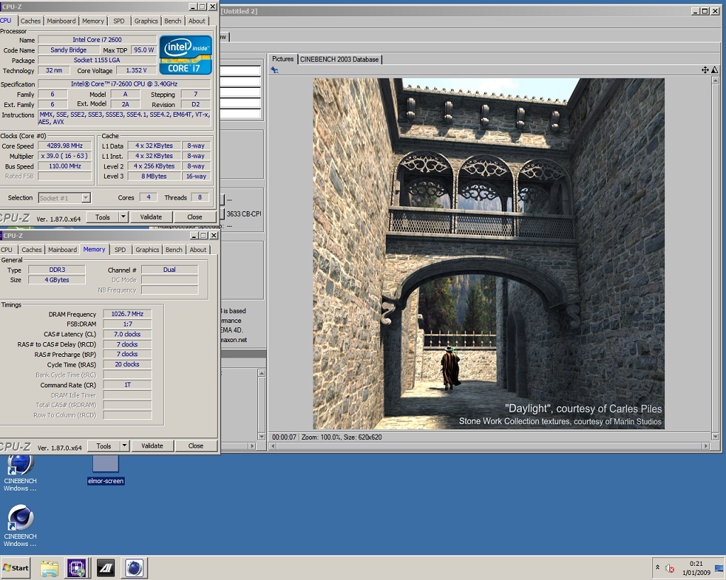The height and width of the screenshot is (580, 726).
Task: Switch to Bench tab in top CPU-Z window
Action: 173,21
